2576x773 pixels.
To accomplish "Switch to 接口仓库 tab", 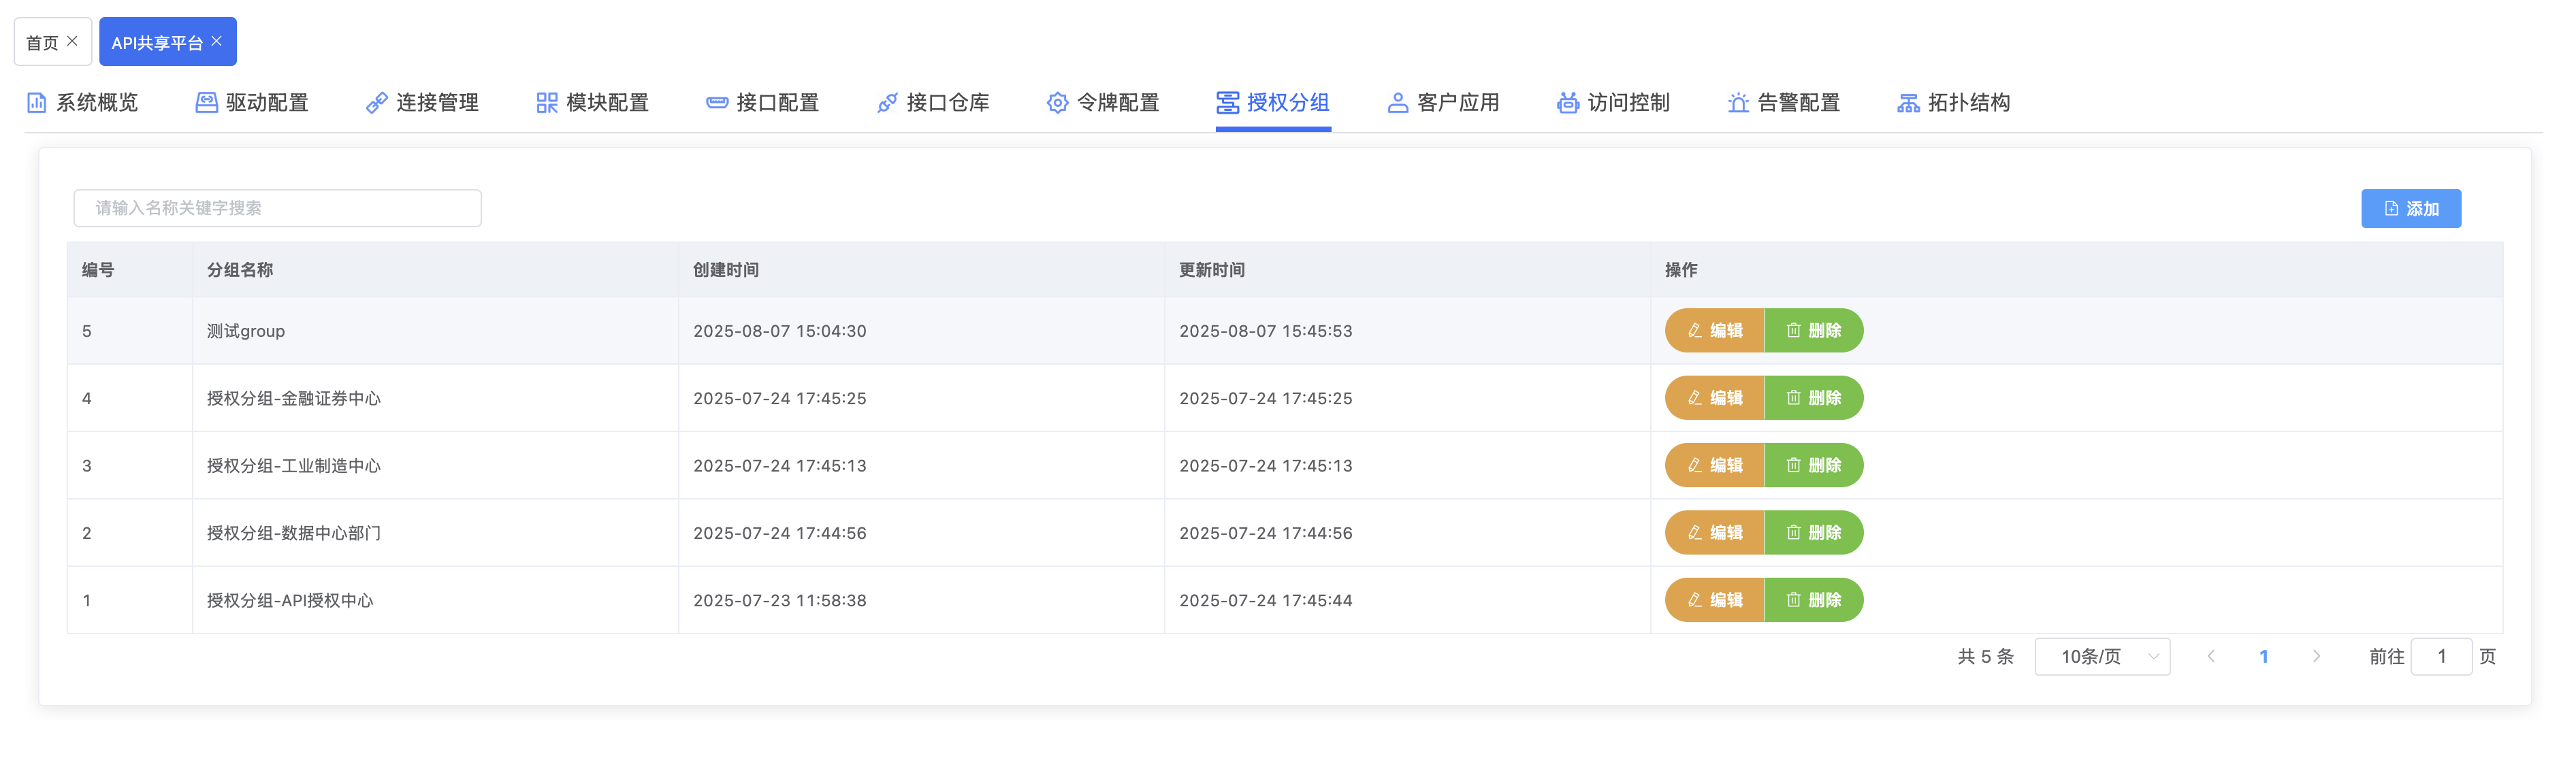I will point(933,103).
